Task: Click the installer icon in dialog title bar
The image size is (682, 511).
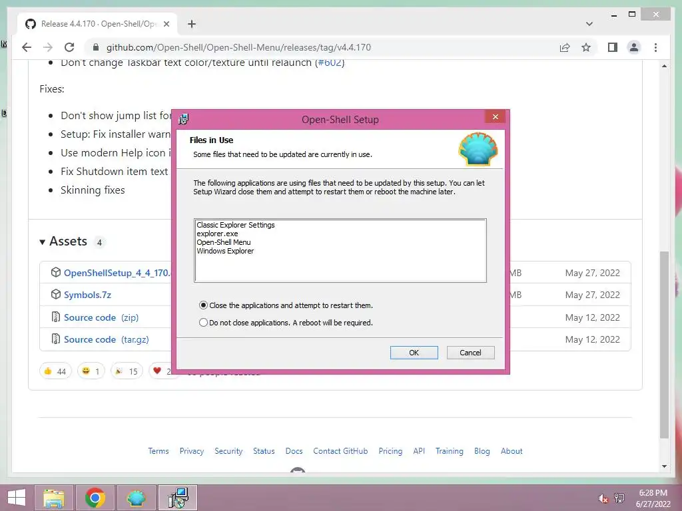Action: 184,119
